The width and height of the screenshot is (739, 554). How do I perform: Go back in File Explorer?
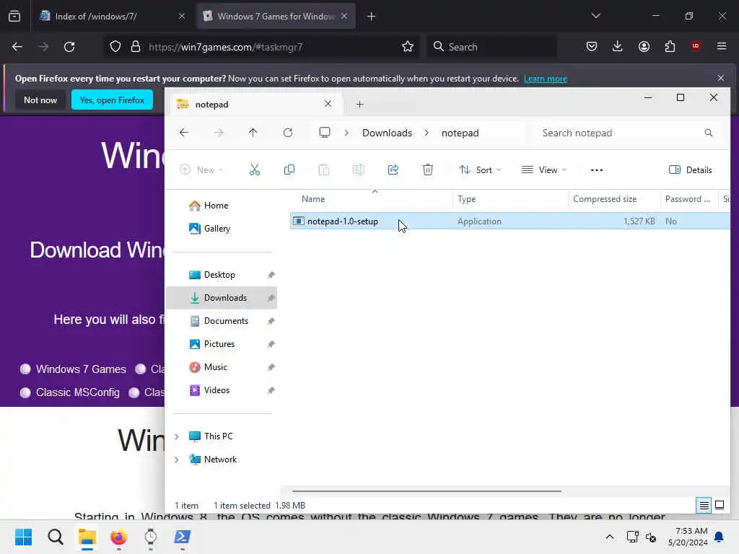184,133
